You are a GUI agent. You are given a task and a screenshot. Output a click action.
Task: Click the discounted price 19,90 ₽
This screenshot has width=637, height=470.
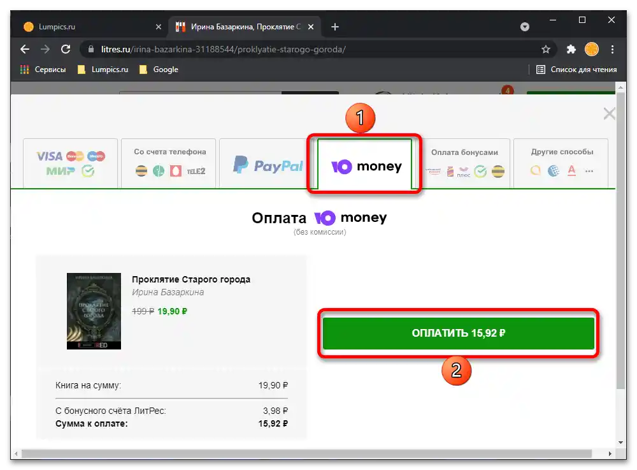(x=172, y=311)
